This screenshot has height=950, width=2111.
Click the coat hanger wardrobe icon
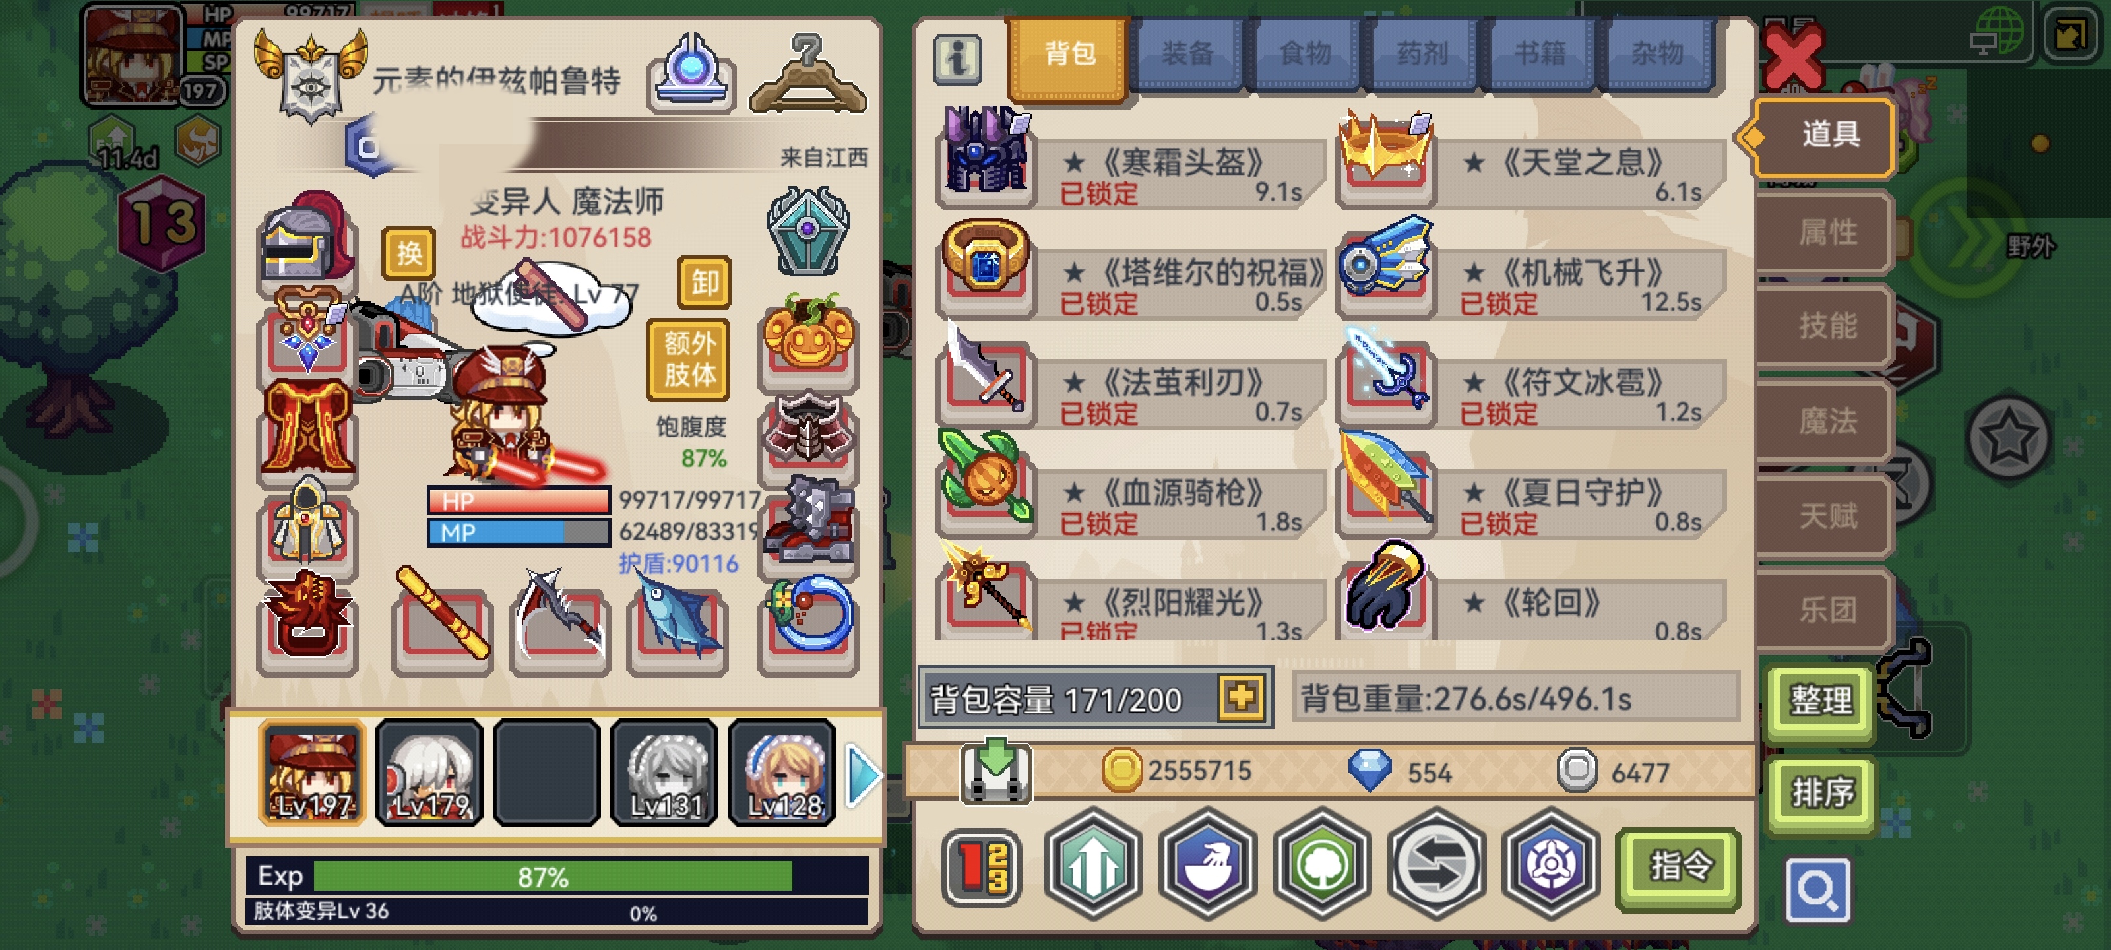point(807,74)
